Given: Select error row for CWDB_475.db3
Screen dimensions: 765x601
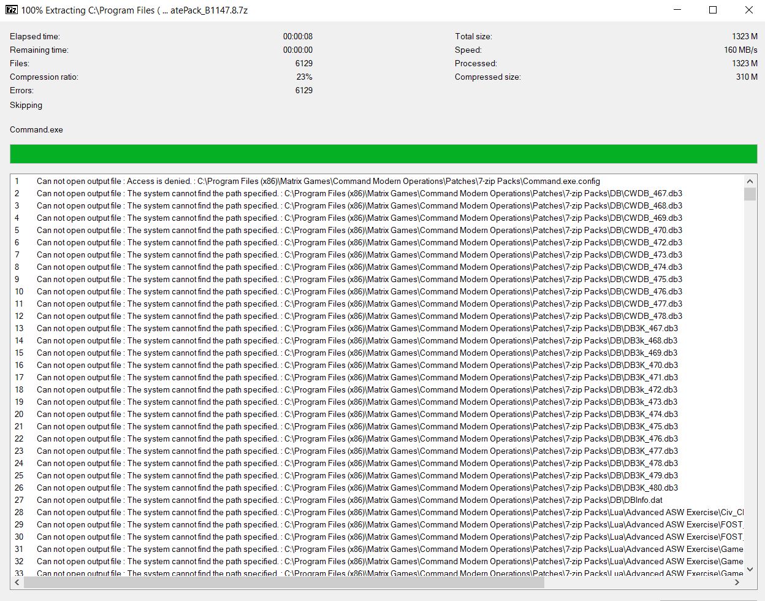Looking at the screenshot, I should coord(377,279).
